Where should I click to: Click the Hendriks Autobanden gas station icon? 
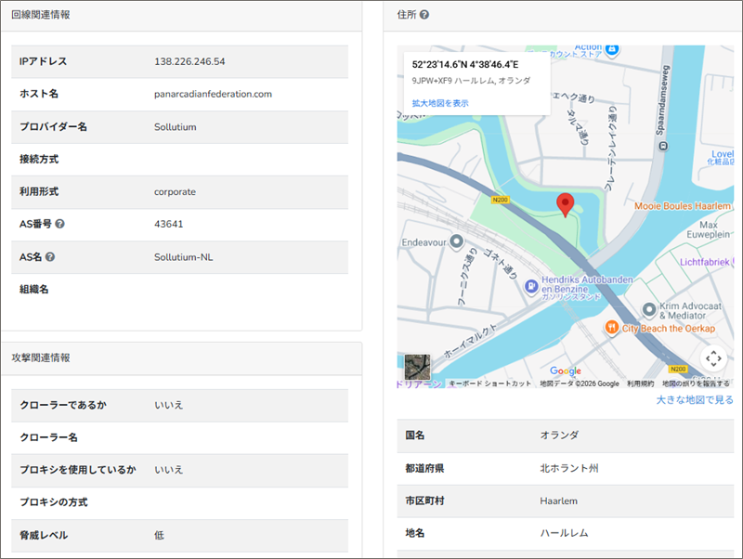pos(531,287)
